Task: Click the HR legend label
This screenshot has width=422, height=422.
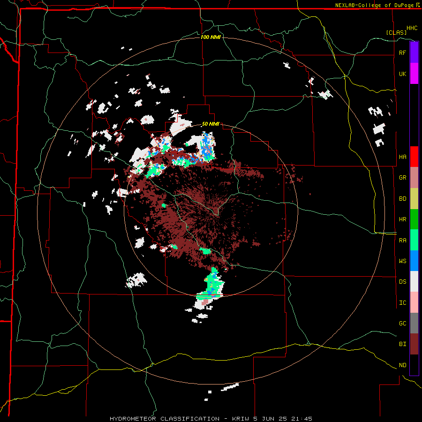Action: 402,219
